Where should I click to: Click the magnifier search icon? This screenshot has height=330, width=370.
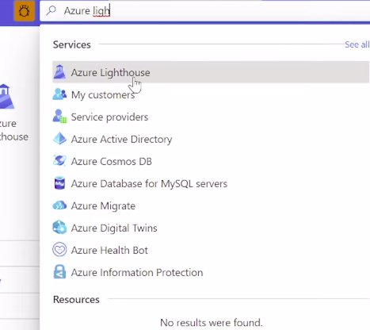(51, 11)
